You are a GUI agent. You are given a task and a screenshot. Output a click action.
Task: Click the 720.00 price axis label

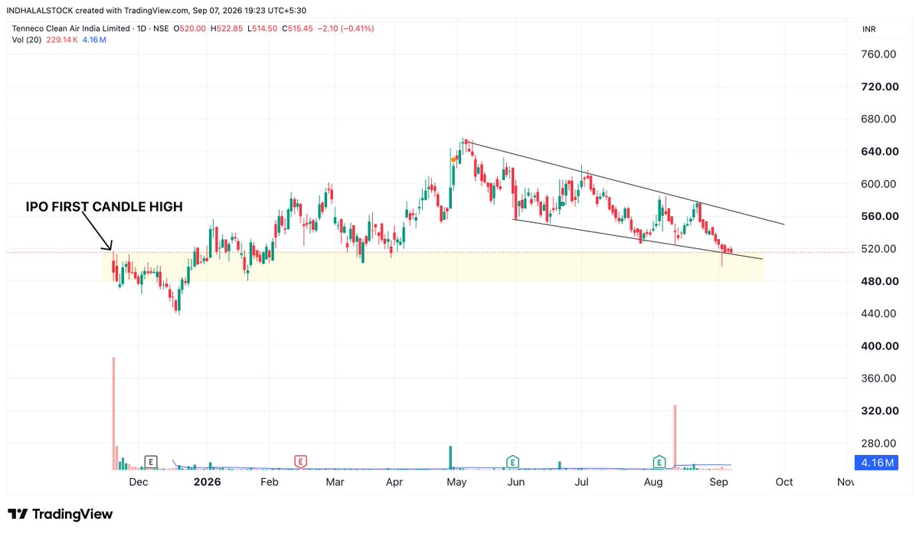878,87
